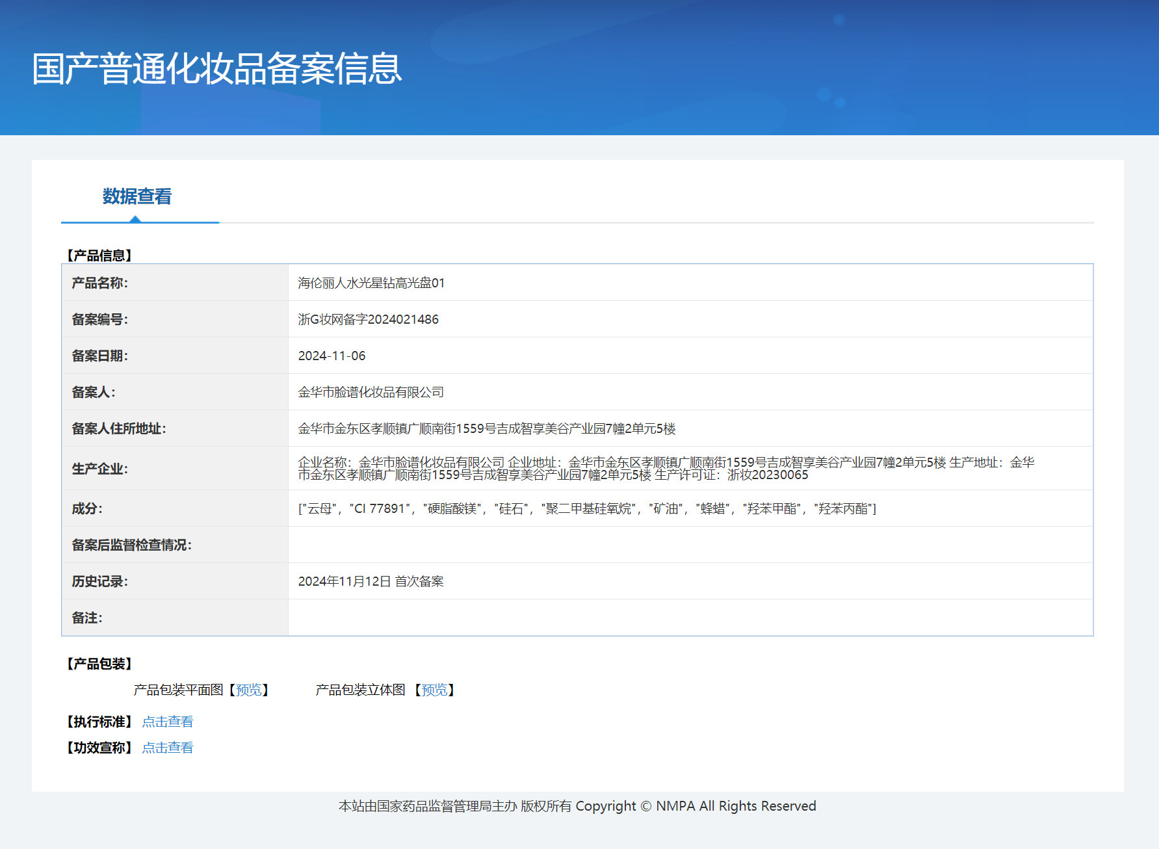Click the 【产品信息】 section heading

[x=99, y=255]
